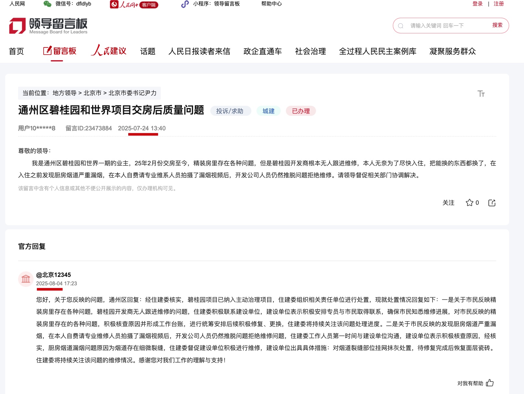This screenshot has width=524, height=394.
Task: Click the 留言ID:23473884 text
Action: point(89,128)
